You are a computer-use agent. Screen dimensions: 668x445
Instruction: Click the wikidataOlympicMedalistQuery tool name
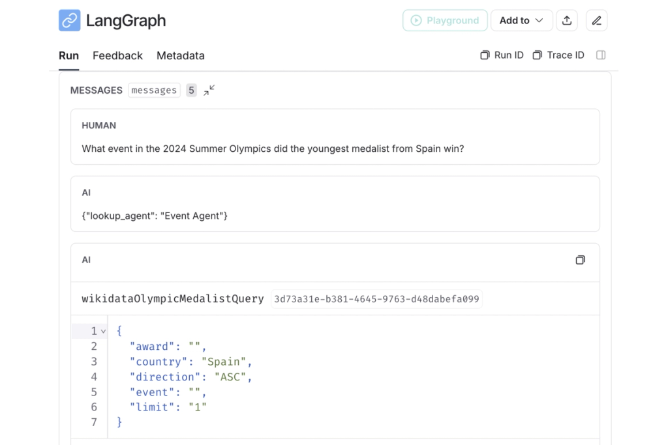point(172,299)
